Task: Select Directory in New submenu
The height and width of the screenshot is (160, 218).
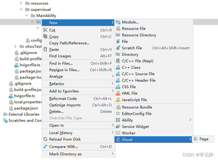Action: (x=154, y=55)
